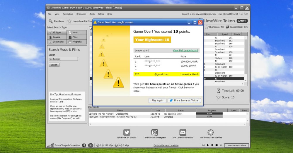
Task: Open LimeWire on Twitter icon
Action: (x=127, y=132)
